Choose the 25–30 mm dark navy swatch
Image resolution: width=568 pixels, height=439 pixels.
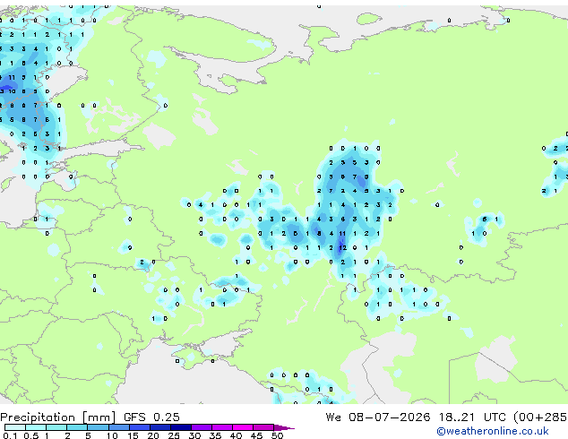pyautogui.click(x=181, y=427)
